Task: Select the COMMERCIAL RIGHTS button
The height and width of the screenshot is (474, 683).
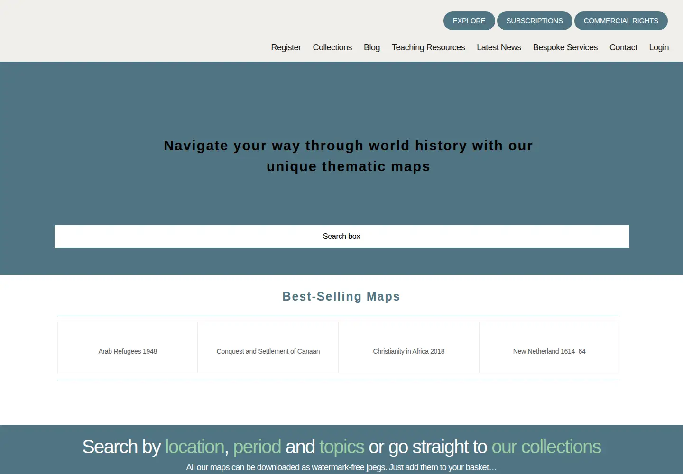Action: point(621,21)
